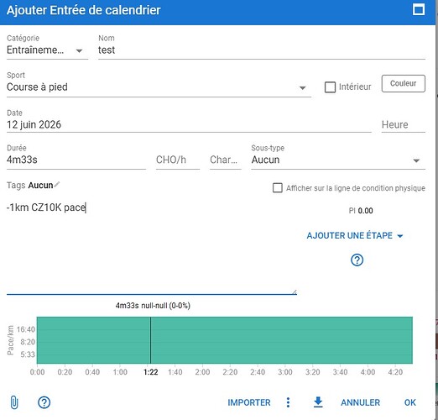Screen dimensions: 438x420
Task: Click the Date field 12 juin 2026
Action: (189, 124)
